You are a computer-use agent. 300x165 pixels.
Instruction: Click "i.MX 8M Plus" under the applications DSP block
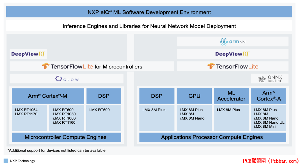coord(154,110)
